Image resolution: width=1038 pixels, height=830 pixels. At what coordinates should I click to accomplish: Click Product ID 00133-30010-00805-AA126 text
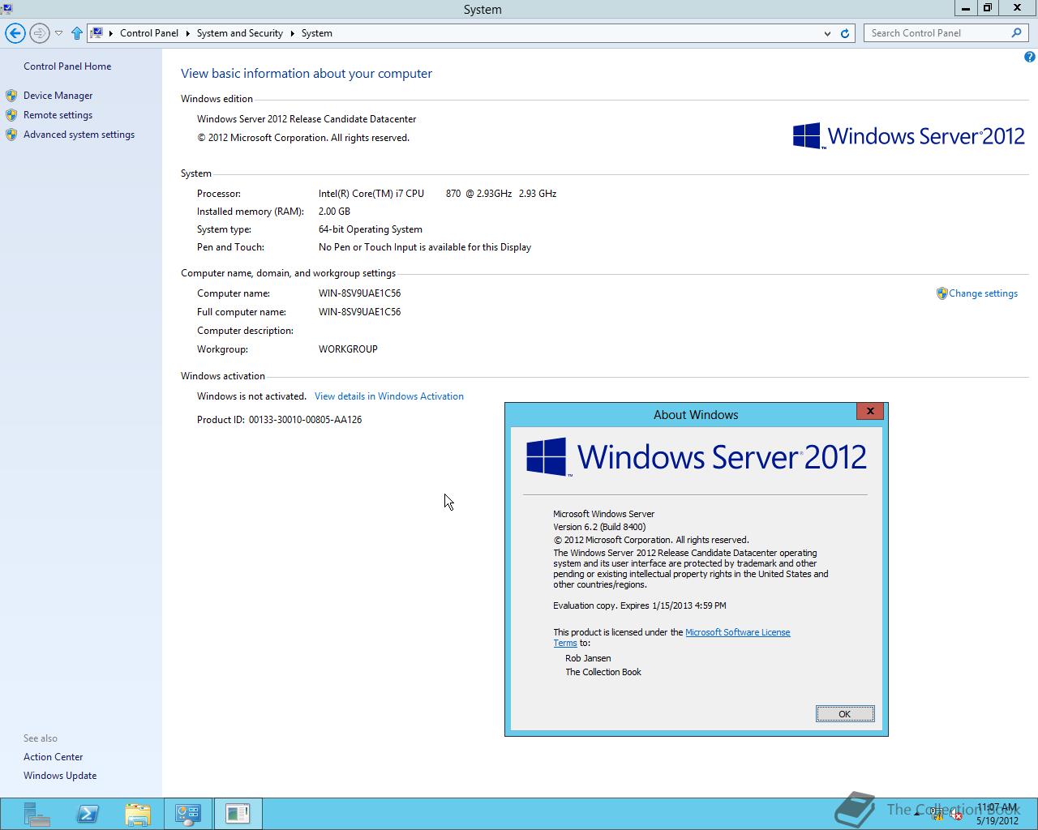click(279, 420)
